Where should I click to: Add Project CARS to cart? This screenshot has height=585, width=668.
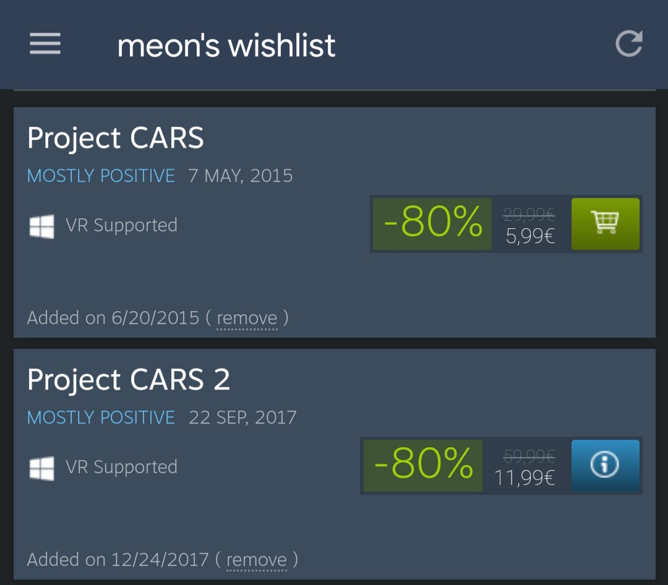tap(605, 224)
